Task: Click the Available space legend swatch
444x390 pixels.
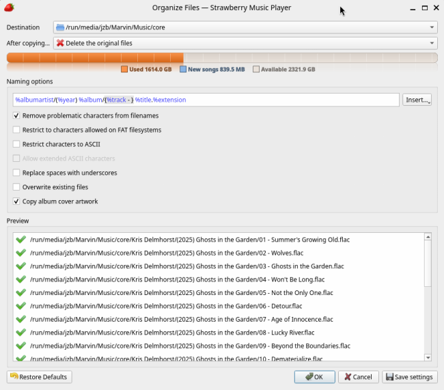Action: point(256,70)
